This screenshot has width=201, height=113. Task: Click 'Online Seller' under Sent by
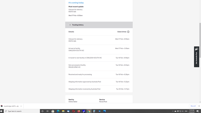tap(73, 102)
